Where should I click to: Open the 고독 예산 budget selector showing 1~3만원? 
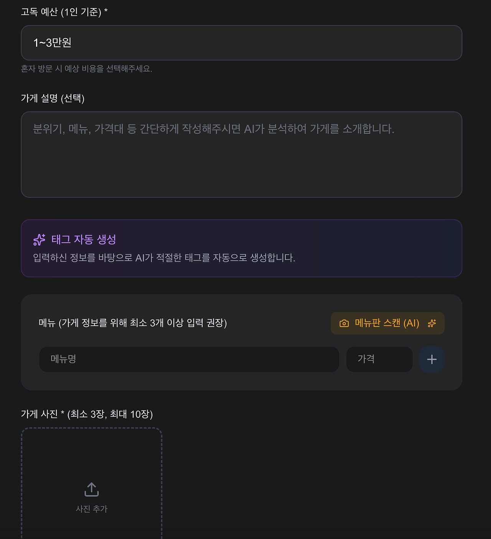(x=242, y=43)
